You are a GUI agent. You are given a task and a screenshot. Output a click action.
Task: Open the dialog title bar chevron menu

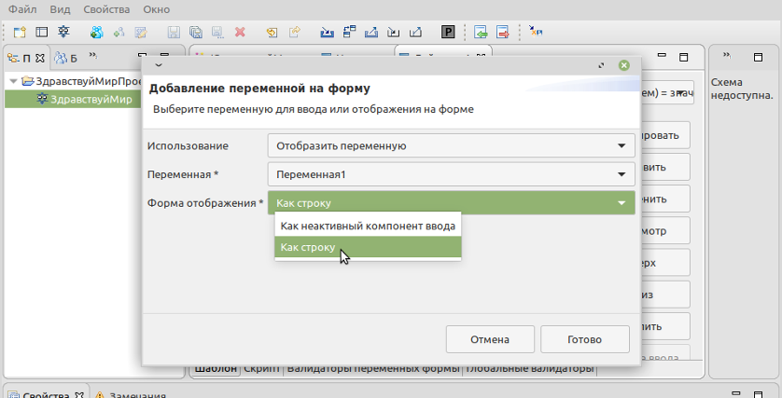159,65
